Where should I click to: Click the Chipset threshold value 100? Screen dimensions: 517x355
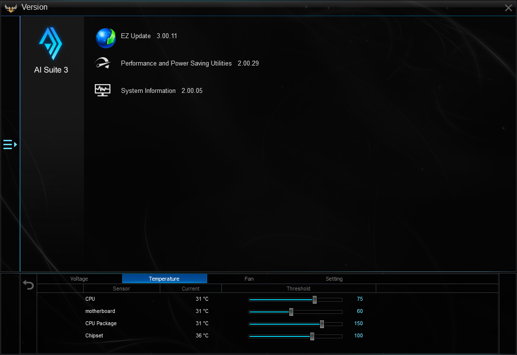[x=358, y=335]
